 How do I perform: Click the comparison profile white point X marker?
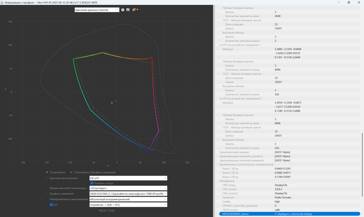click(71, 172)
